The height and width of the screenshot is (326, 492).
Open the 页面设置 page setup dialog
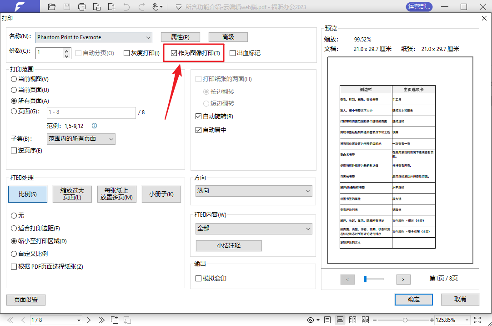coord(25,300)
